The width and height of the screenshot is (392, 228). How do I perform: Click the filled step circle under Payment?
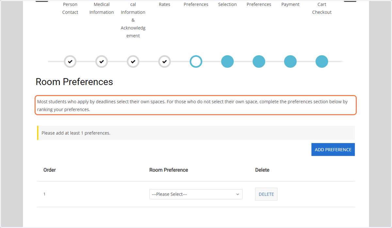(x=290, y=62)
